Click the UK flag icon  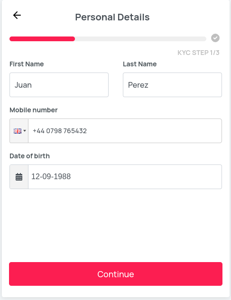pyautogui.click(x=18, y=131)
